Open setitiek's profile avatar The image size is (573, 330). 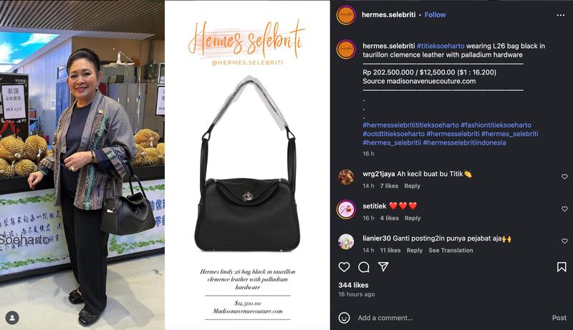(346, 210)
